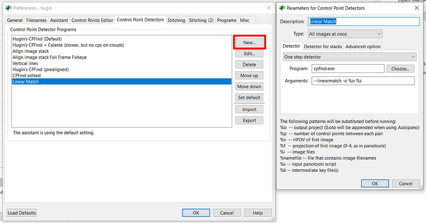Select Hugin's CPFind (prealigned) entry
Image resolution: width=426 pixels, height=223 pixels.
(121, 69)
